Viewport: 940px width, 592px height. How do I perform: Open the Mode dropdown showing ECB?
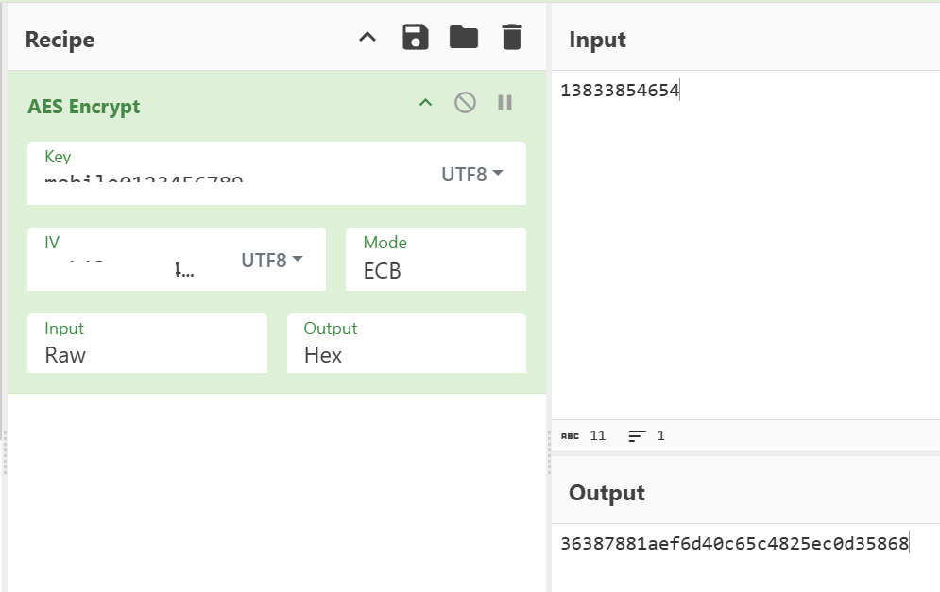point(436,259)
